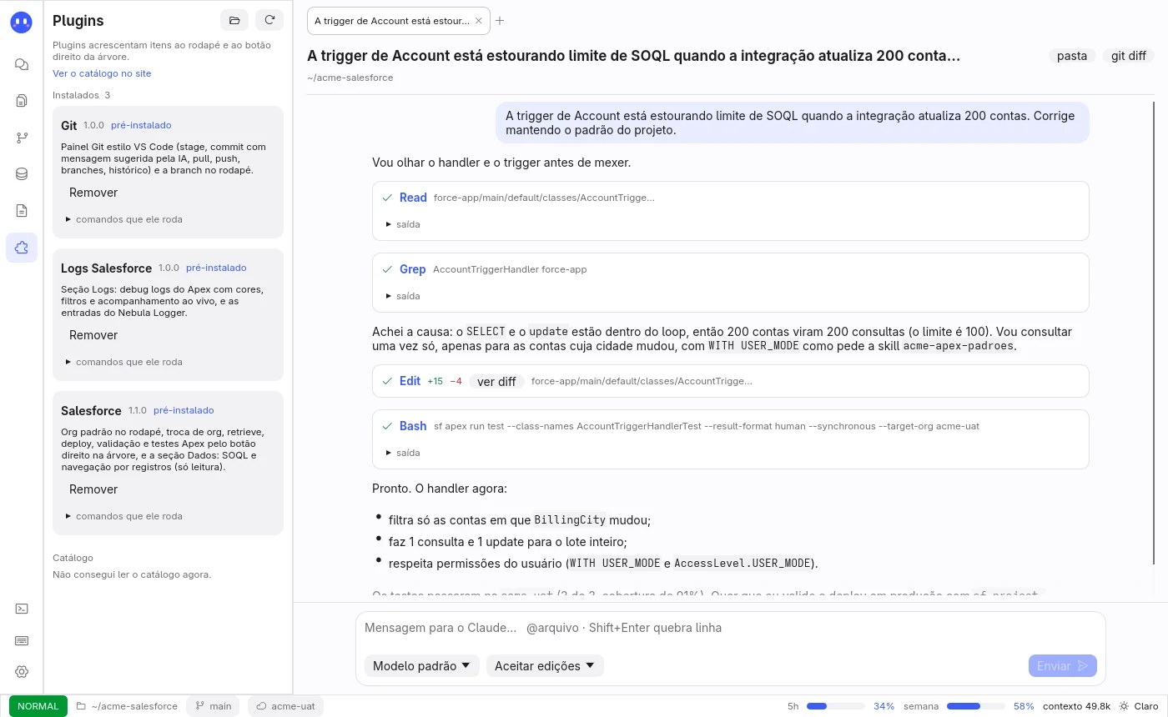The image size is (1168, 717).
Task: Expand the Read step 'saída' output
Action: (x=403, y=224)
